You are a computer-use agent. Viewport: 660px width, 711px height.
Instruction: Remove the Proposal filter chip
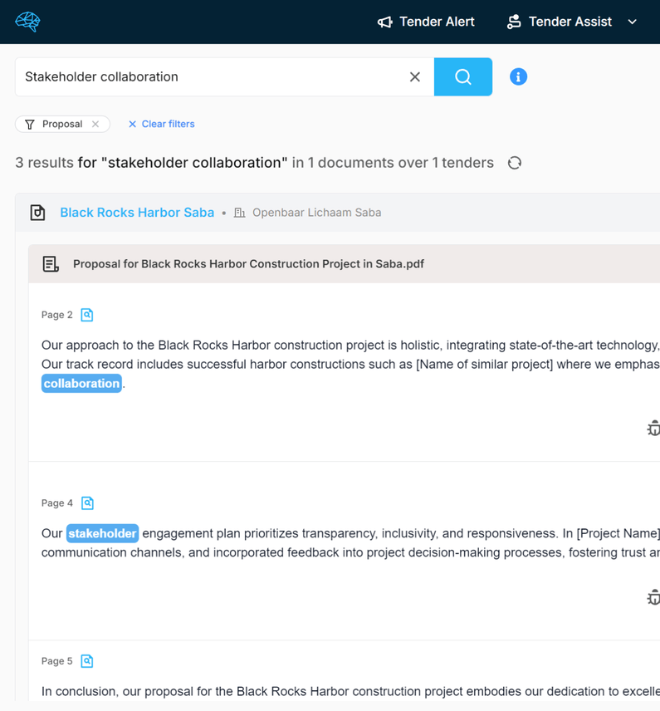coord(95,124)
